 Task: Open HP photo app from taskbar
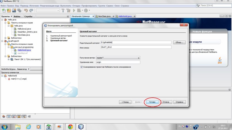coord(49,127)
